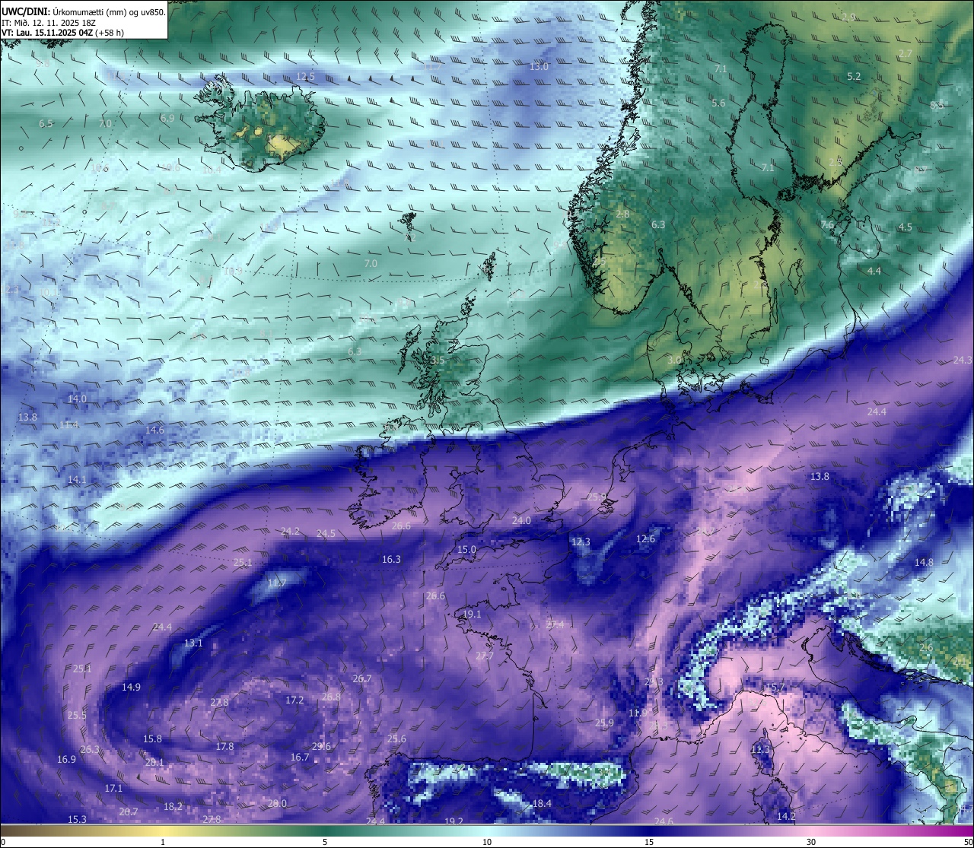Click the 6.9 value west of Iceland
The width and height of the screenshot is (974, 848).
coord(167,119)
